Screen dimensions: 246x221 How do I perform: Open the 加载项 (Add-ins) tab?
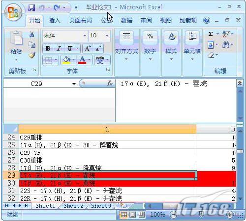[x=188, y=21]
